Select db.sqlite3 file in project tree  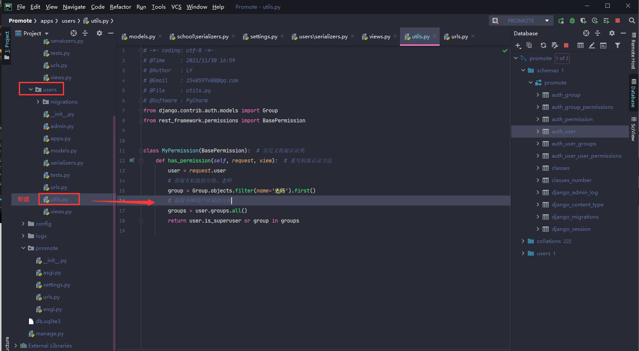48,321
